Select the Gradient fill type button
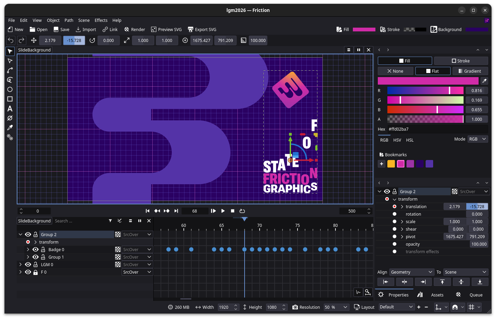This screenshot has height=319, width=496. [x=470, y=71]
